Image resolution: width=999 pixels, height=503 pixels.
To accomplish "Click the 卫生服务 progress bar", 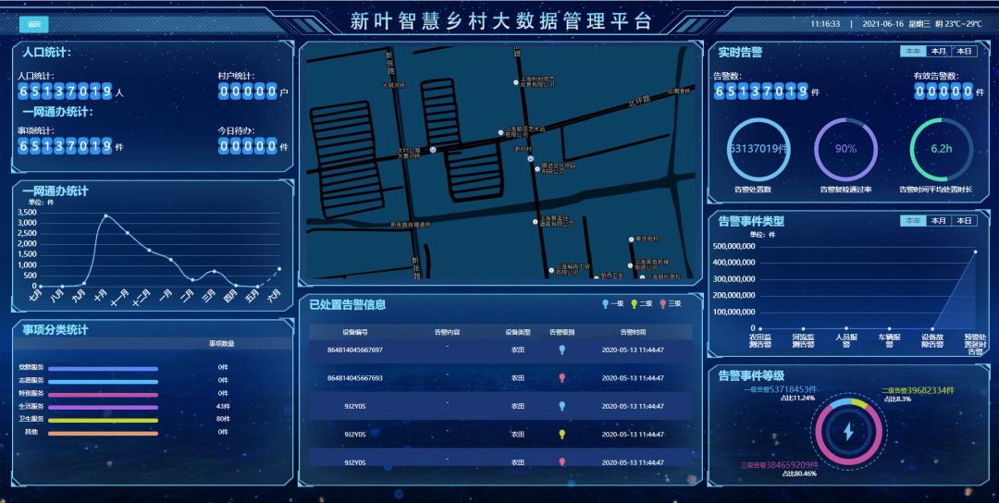I will 104,420.
